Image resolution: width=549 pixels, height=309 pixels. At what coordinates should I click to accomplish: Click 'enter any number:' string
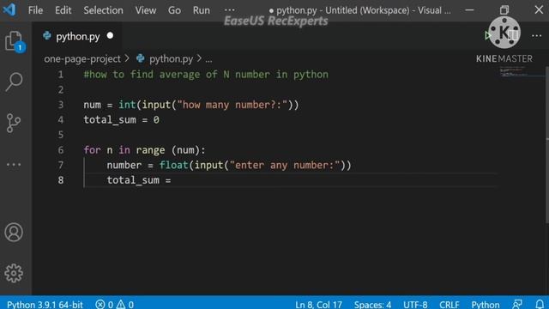(x=285, y=165)
